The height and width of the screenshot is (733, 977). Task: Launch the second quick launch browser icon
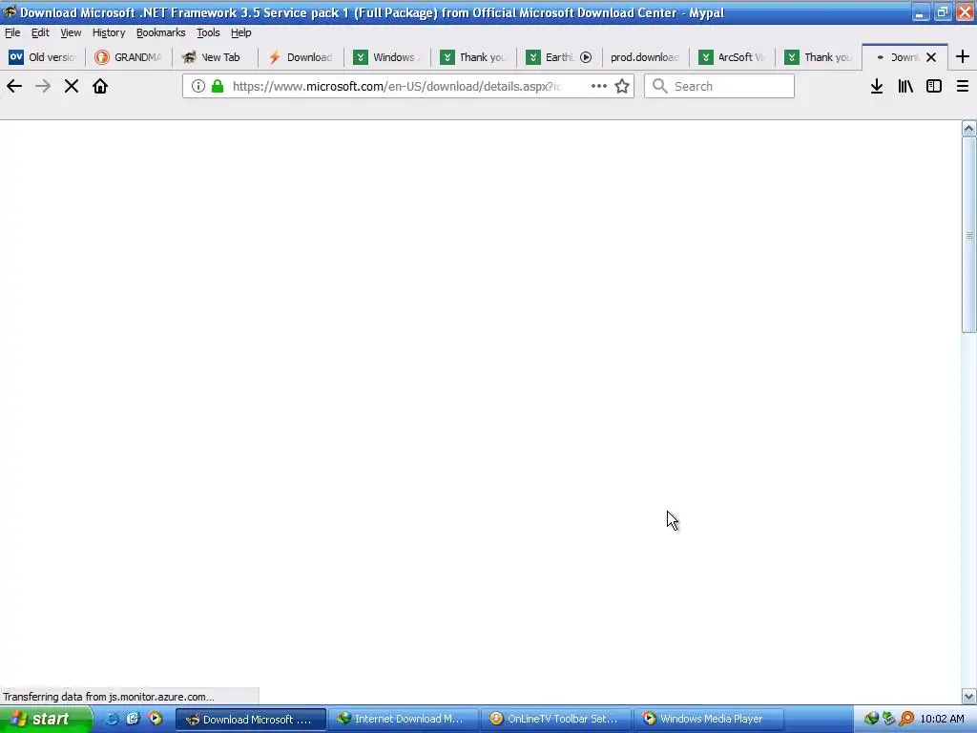coord(133,719)
